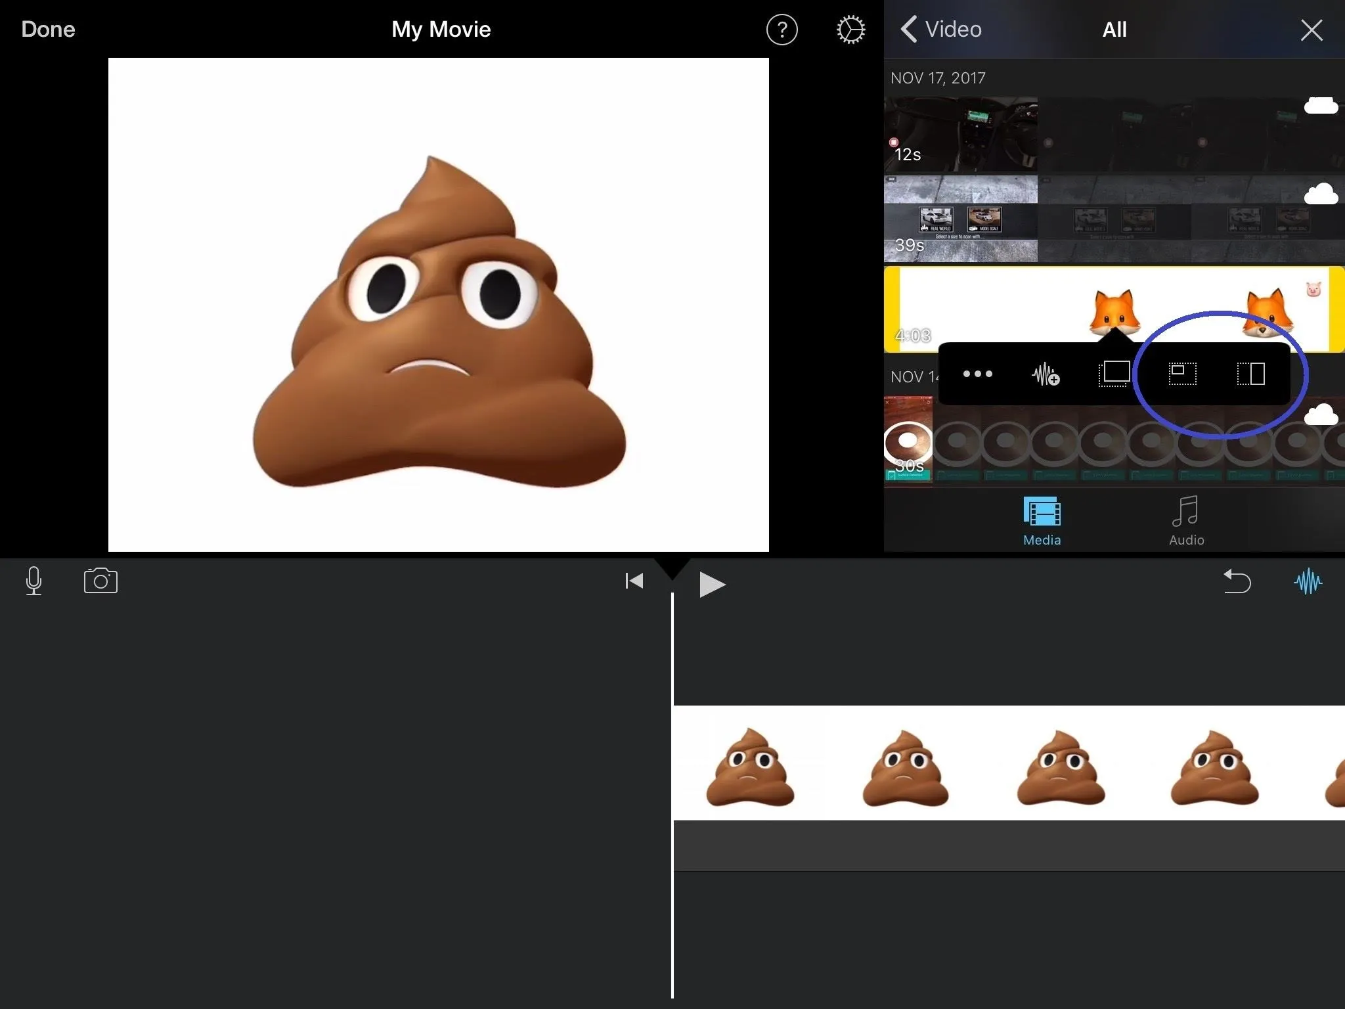Image resolution: width=1345 pixels, height=1009 pixels.
Task: Download the 12s clip from iCloud
Action: (x=1321, y=105)
